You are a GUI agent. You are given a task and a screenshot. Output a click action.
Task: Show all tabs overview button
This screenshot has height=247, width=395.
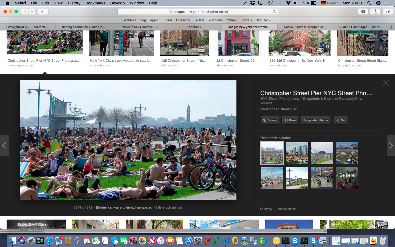pyautogui.click(x=388, y=12)
